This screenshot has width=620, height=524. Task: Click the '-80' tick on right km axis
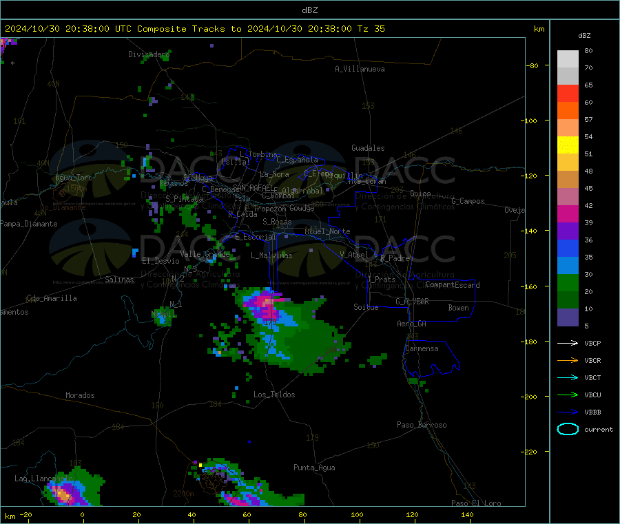tap(533, 65)
